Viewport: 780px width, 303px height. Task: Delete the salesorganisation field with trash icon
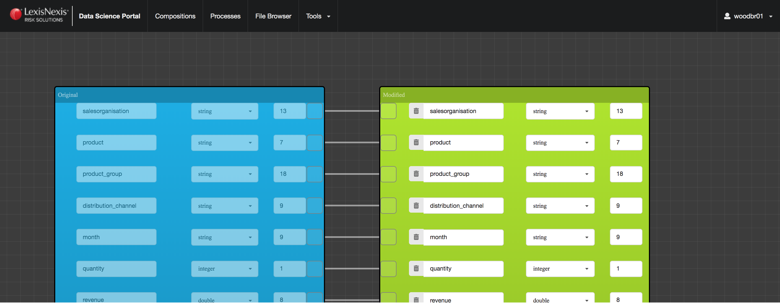(x=416, y=111)
